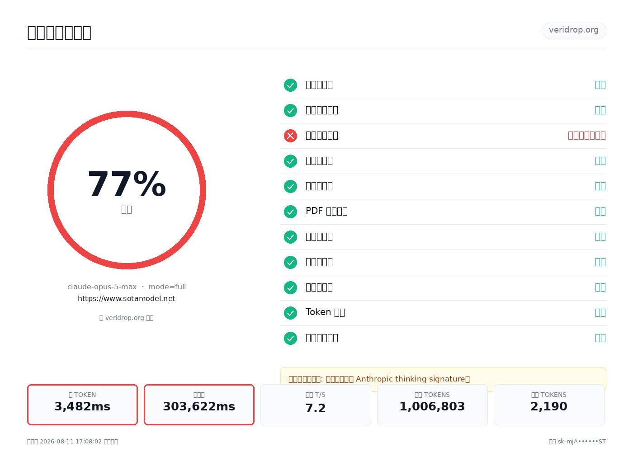This screenshot has height=452, width=633.
Task: Click the green check icon directly below the red X
Action: (290, 161)
